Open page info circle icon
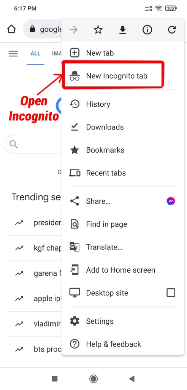 [x=147, y=30]
